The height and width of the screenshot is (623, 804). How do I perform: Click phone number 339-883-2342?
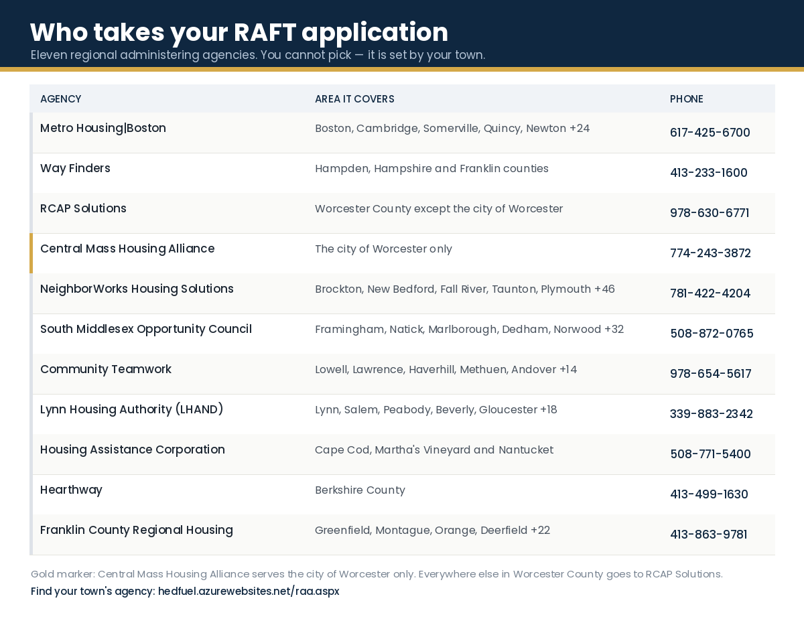[x=712, y=414]
